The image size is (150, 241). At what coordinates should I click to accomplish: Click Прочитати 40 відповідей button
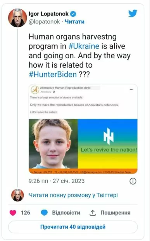[x=73, y=227]
